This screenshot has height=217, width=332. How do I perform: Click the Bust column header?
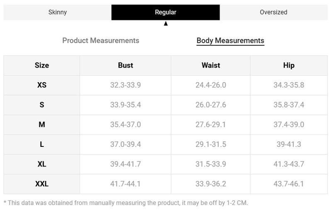(125, 66)
